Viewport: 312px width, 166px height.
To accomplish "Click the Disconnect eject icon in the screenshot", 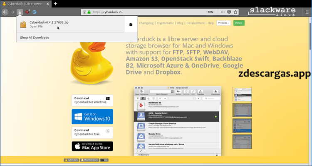I will pyautogui.click(x=215, y=91).
